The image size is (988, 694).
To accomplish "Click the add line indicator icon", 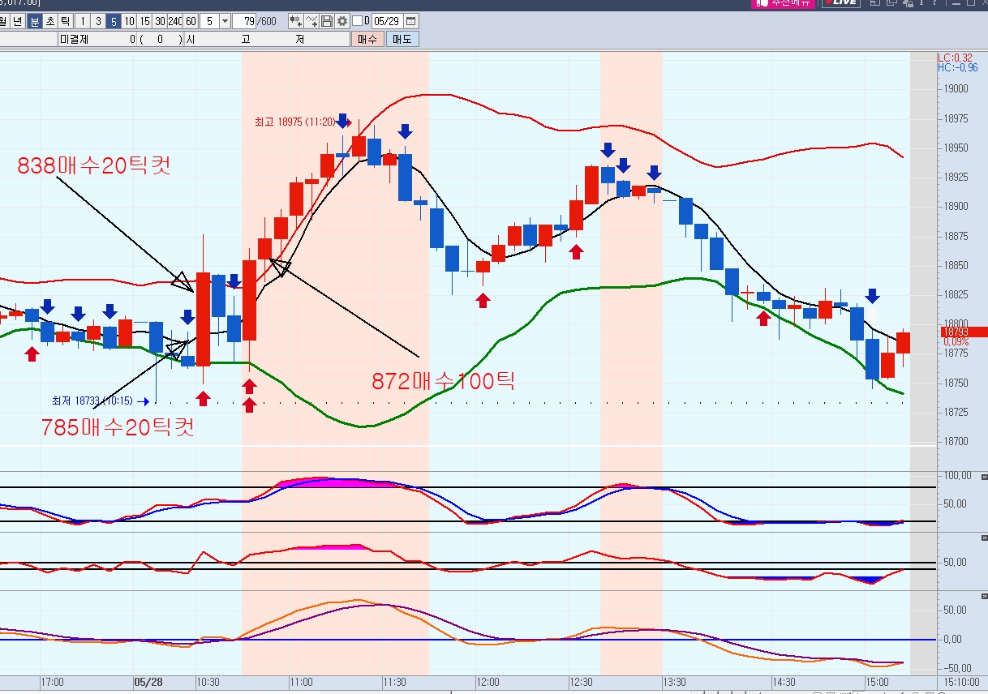I will pos(311,21).
